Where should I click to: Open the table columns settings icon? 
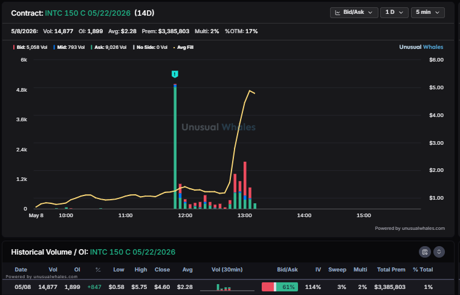click(x=424, y=252)
